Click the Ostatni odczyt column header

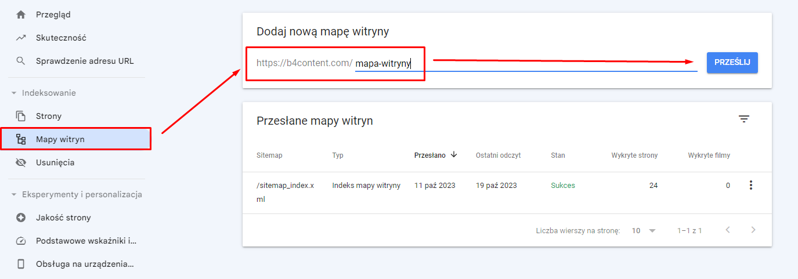tap(498, 155)
